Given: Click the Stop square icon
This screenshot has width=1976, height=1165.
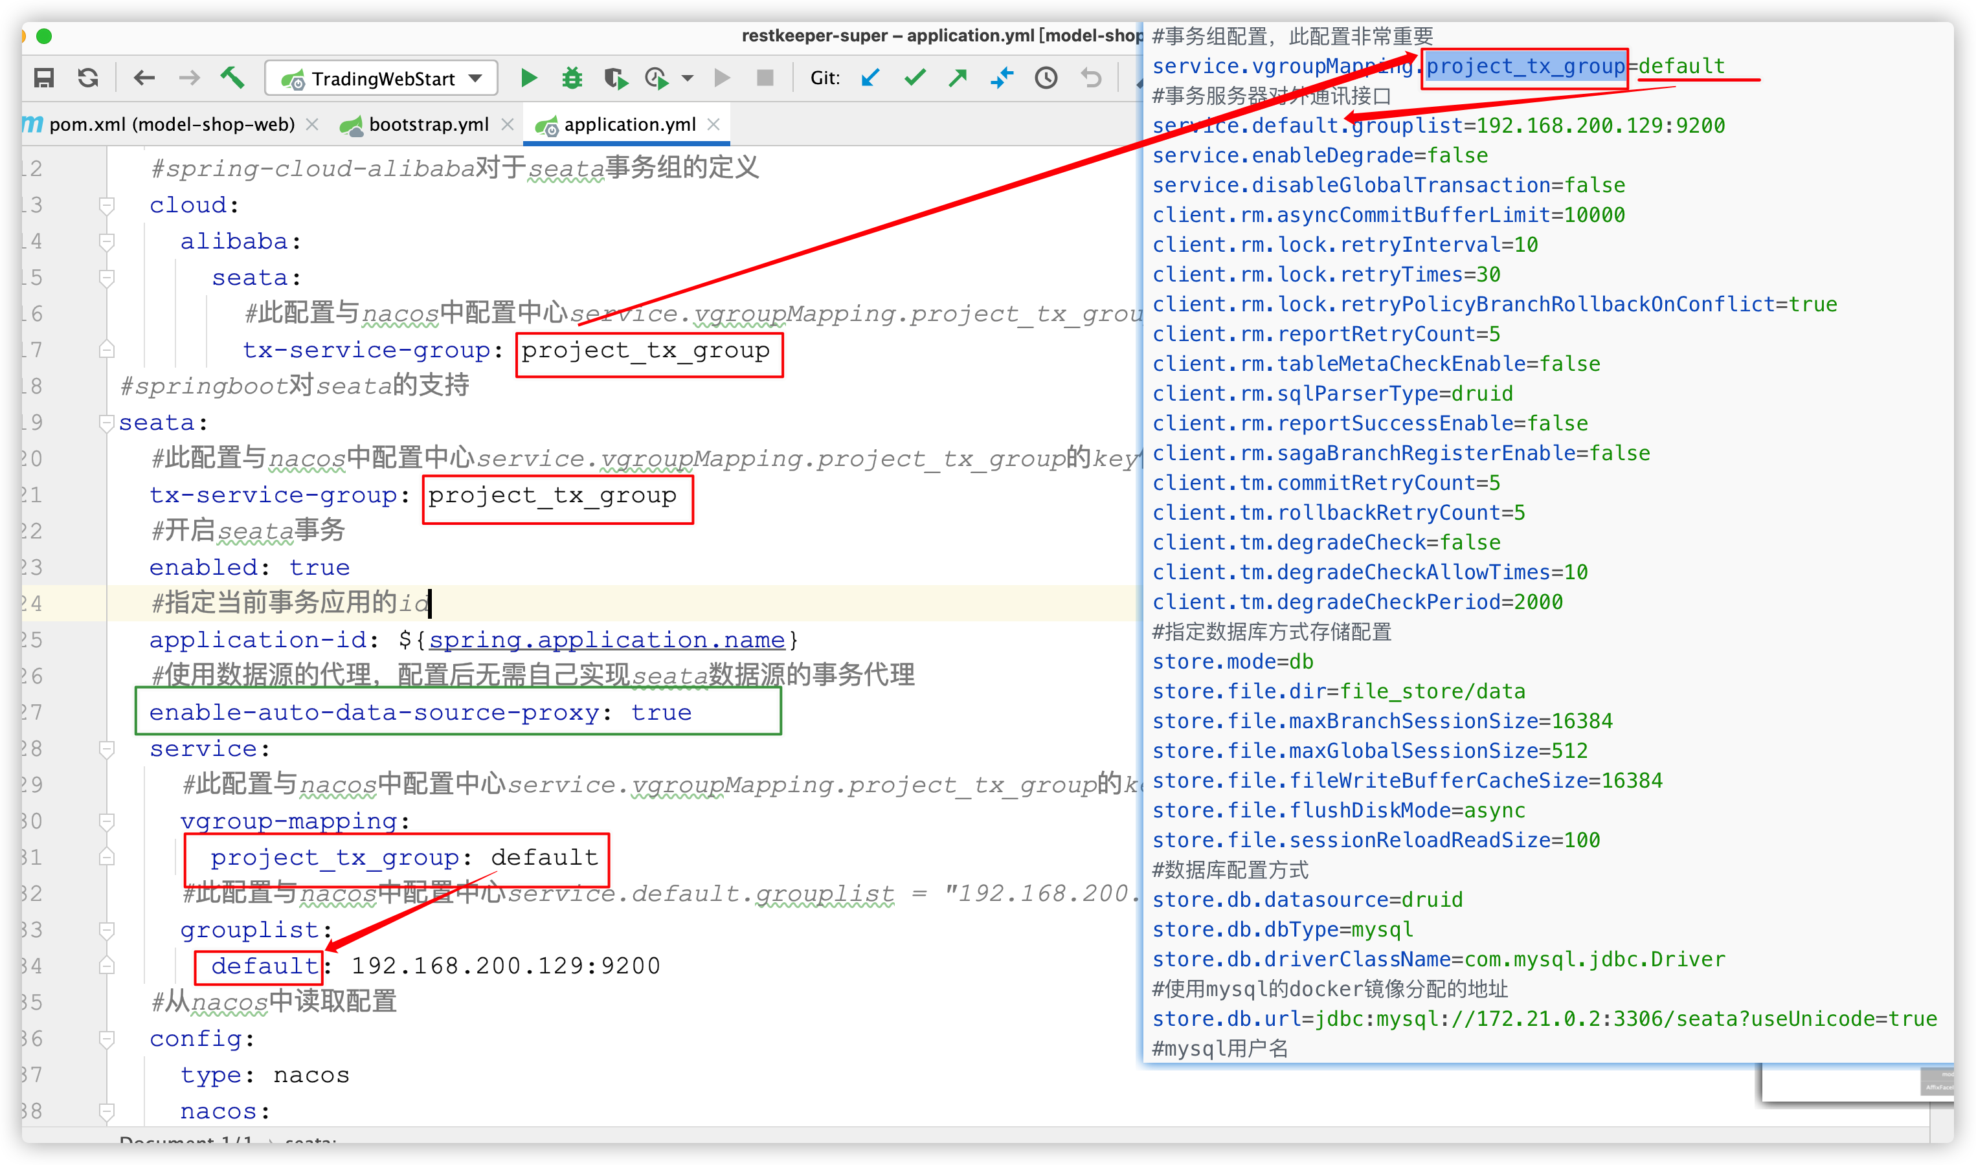Looking at the screenshot, I should 765,78.
